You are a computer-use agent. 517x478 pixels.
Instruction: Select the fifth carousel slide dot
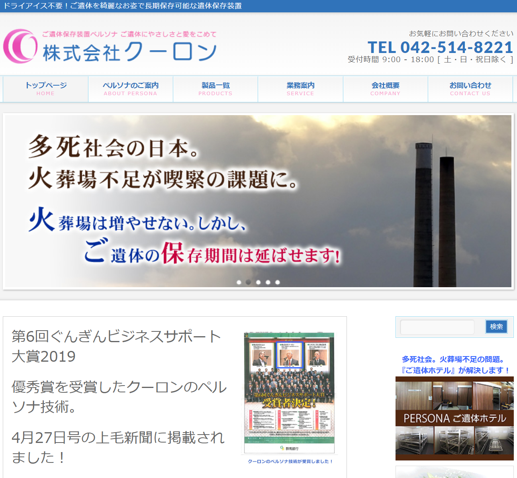(x=278, y=282)
